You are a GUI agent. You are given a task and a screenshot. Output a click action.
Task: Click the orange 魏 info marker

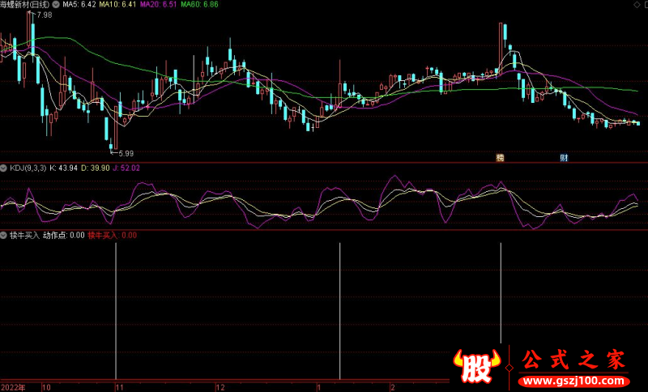500,157
